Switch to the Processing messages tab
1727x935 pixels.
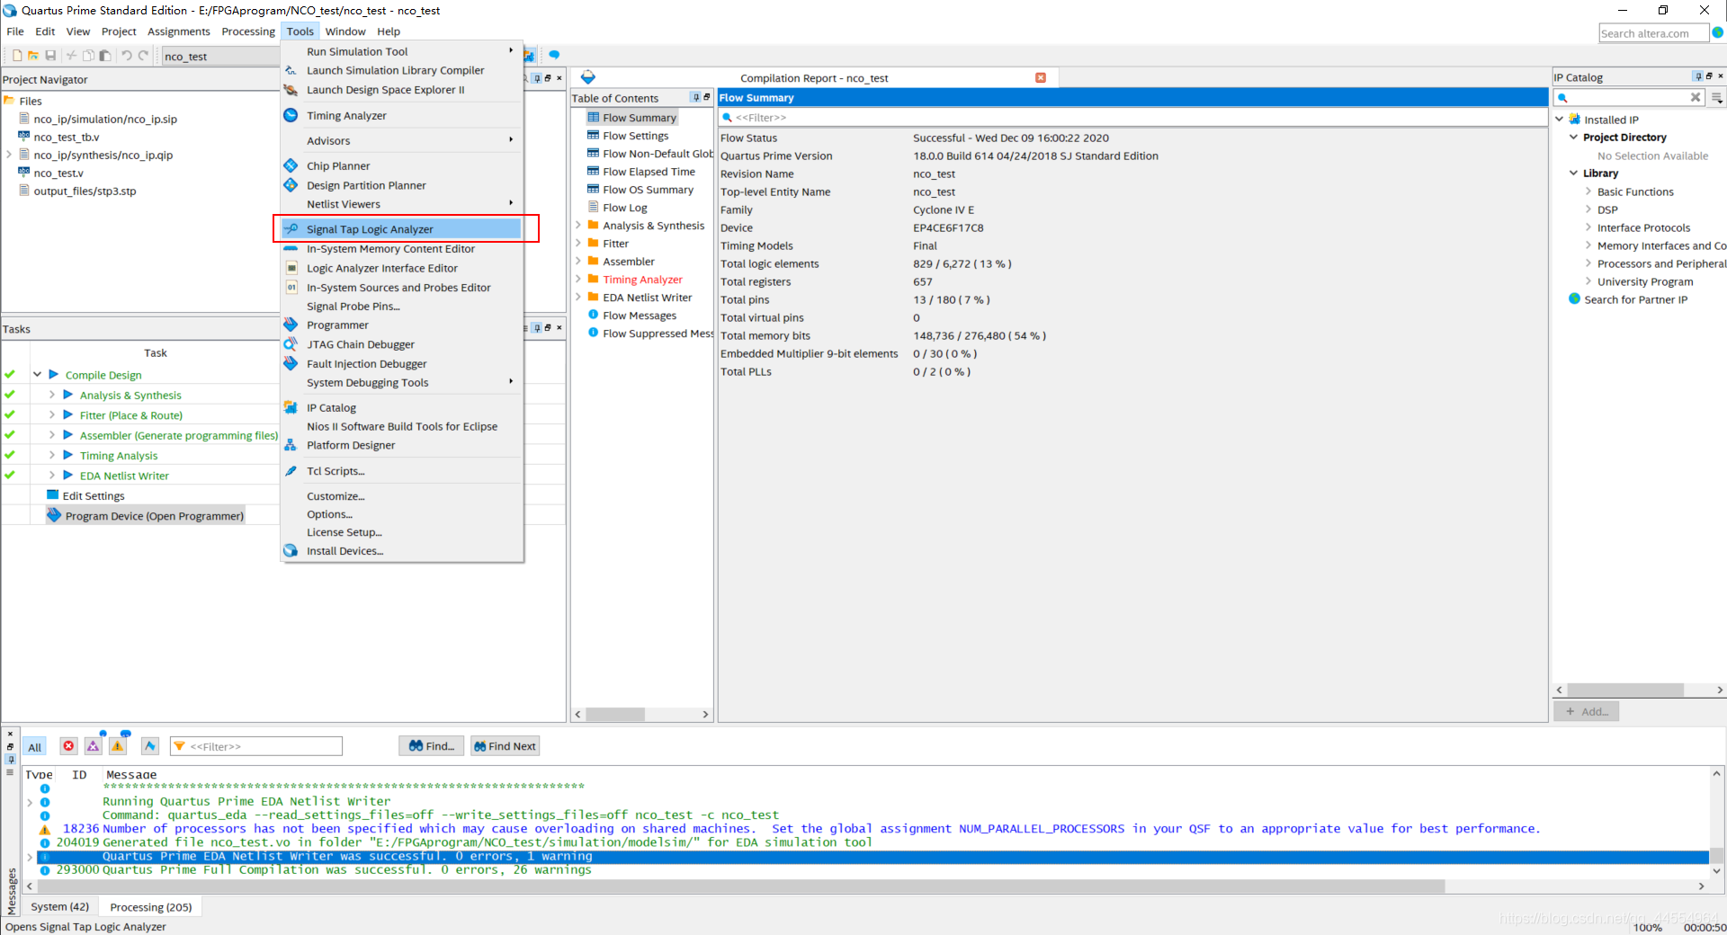tap(149, 906)
